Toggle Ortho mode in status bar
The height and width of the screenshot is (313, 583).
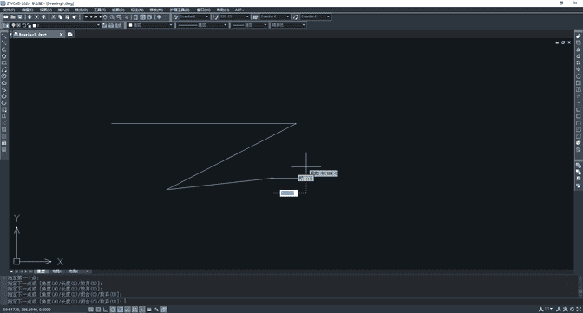[x=106, y=310]
